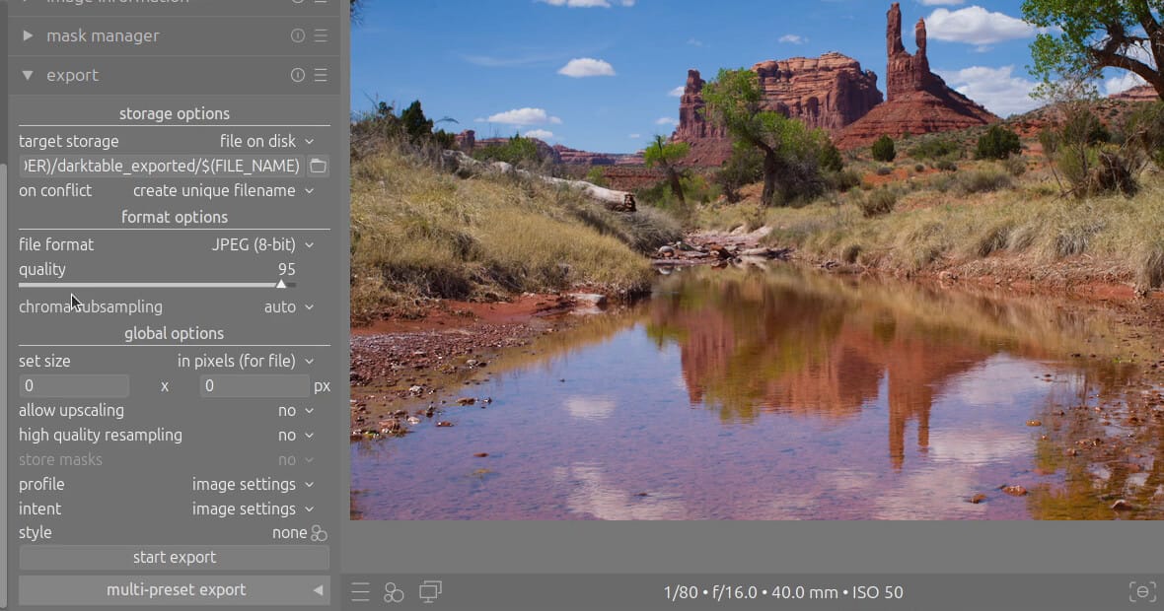Image resolution: width=1164 pixels, height=611 pixels.
Task: Click export path template field
Action: [161, 167]
